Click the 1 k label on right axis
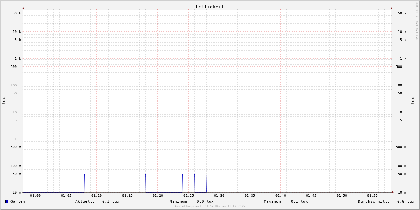Image resolution: width=420 pixels, height=210 pixels. point(403,59)
